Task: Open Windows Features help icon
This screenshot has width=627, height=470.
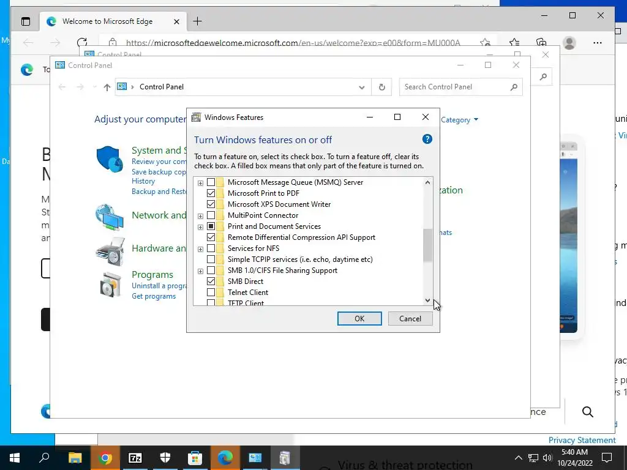Action: 427,139
